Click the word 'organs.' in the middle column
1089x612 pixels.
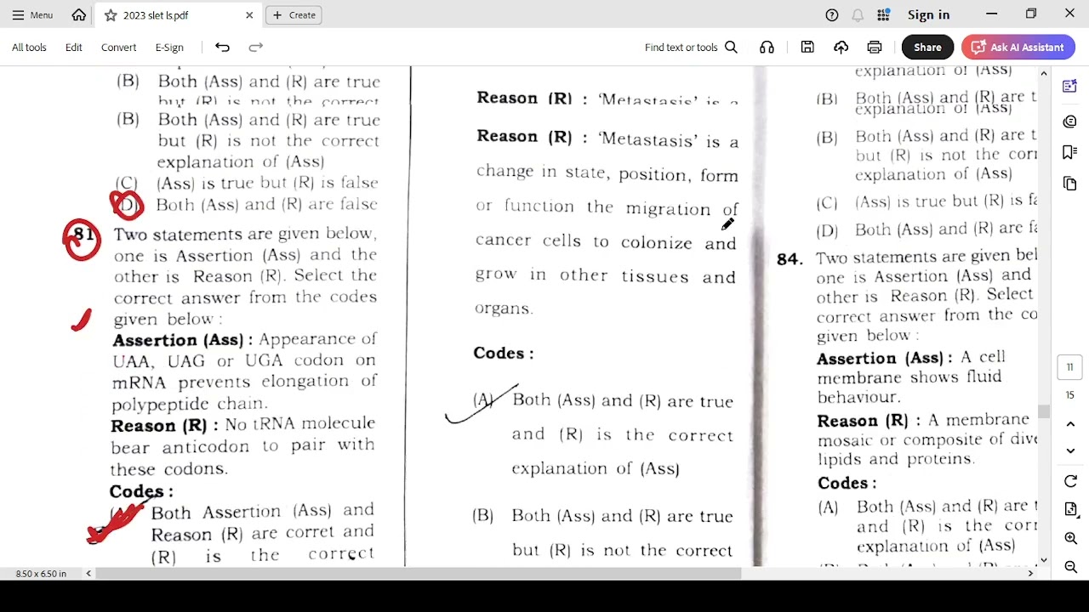tap(504, 309)
